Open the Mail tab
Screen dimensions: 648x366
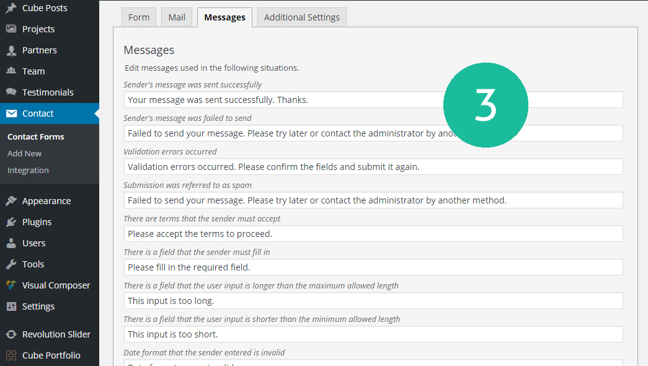pos(177,17)
